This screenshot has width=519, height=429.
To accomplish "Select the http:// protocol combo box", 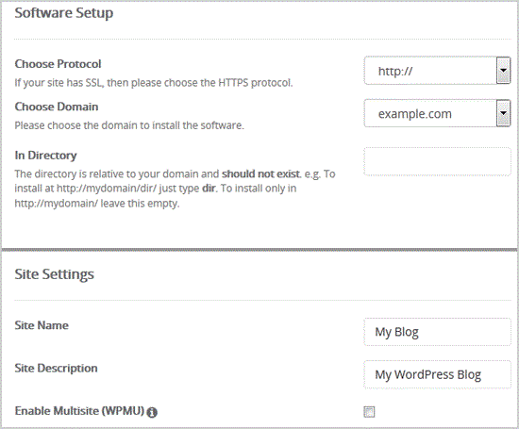I will (x=437, y=71).
